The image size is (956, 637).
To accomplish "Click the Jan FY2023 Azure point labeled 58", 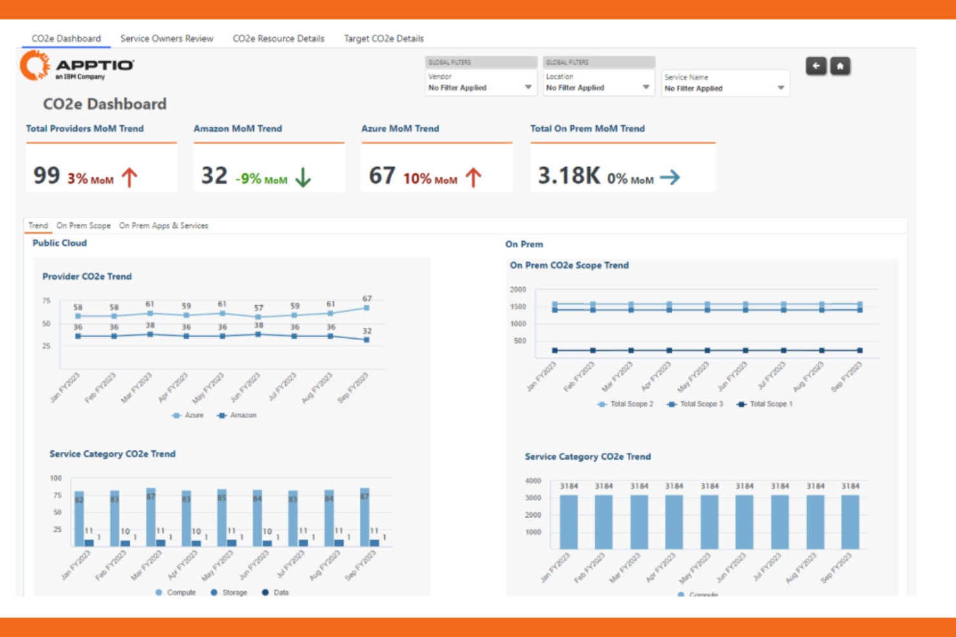I will coord(78,316).
